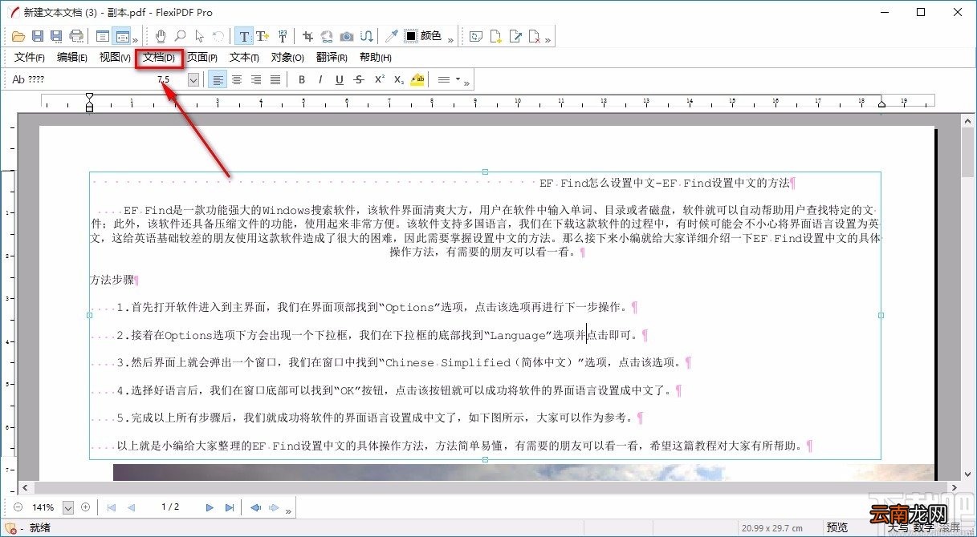Click the rotate page icon

coord(477,36)
